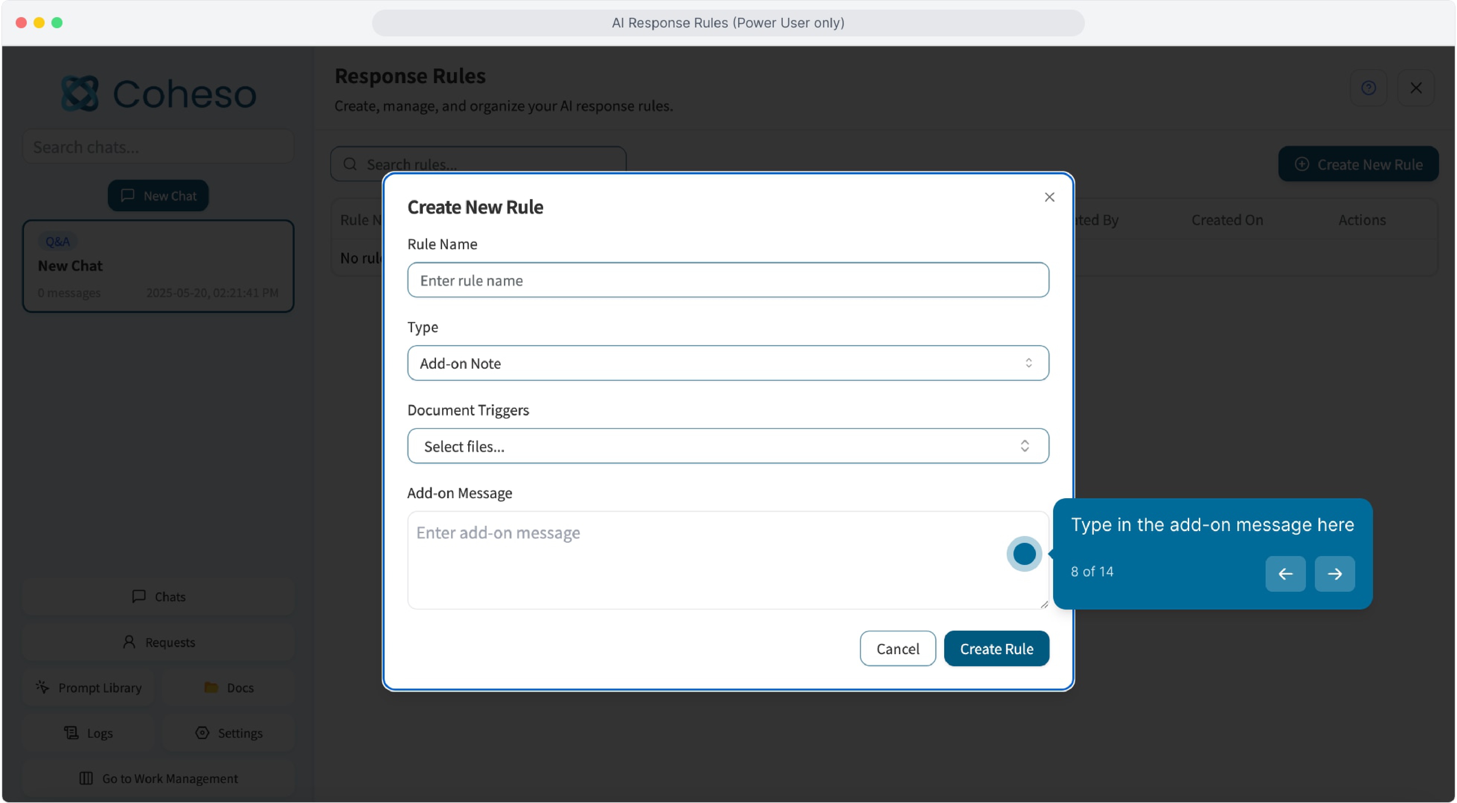Open the Docs folder
1457x803 pixels.
coord(229,688)
